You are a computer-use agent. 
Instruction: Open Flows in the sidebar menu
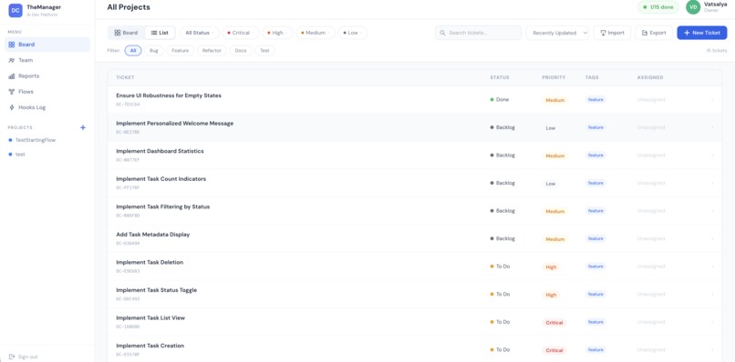click(x=47, y=92)
